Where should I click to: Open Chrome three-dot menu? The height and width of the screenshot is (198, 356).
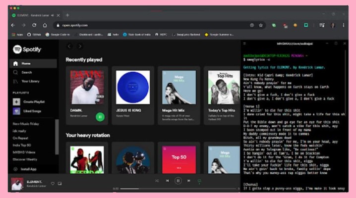point(343,25)
